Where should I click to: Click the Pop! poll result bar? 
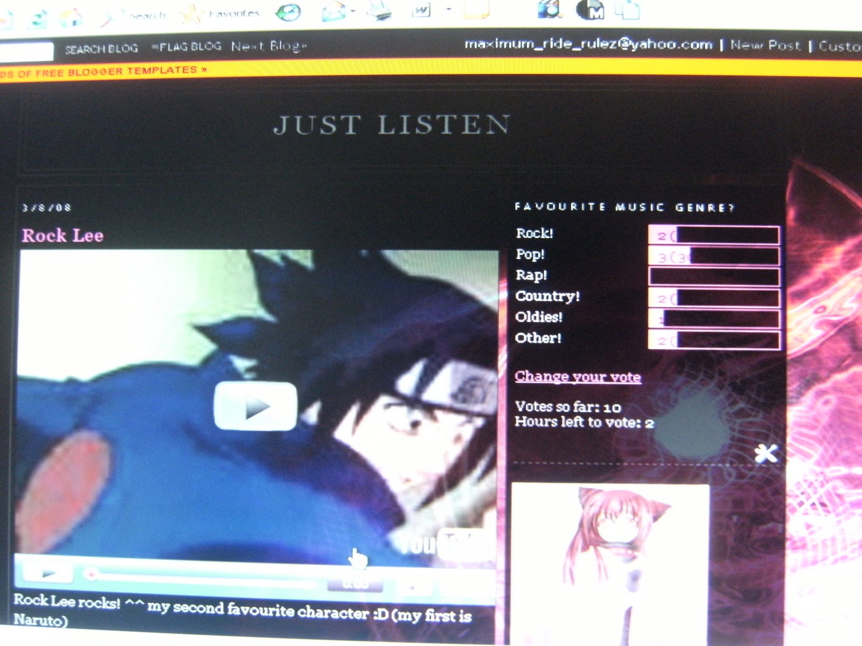714,256
